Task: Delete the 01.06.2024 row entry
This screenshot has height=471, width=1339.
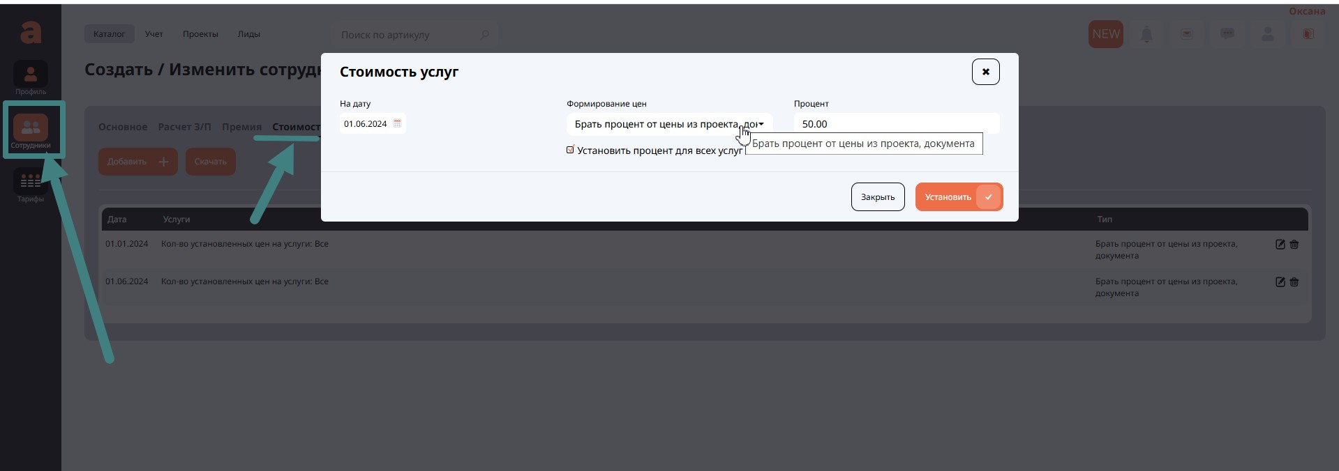Action: click(x=1294, y=282)
